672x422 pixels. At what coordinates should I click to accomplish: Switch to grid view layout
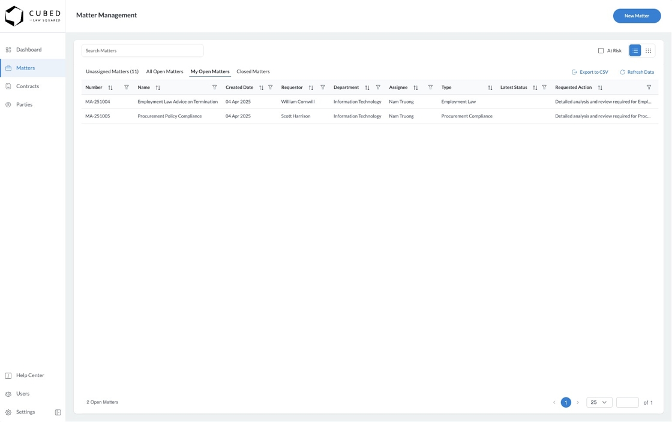click(649, 50)
